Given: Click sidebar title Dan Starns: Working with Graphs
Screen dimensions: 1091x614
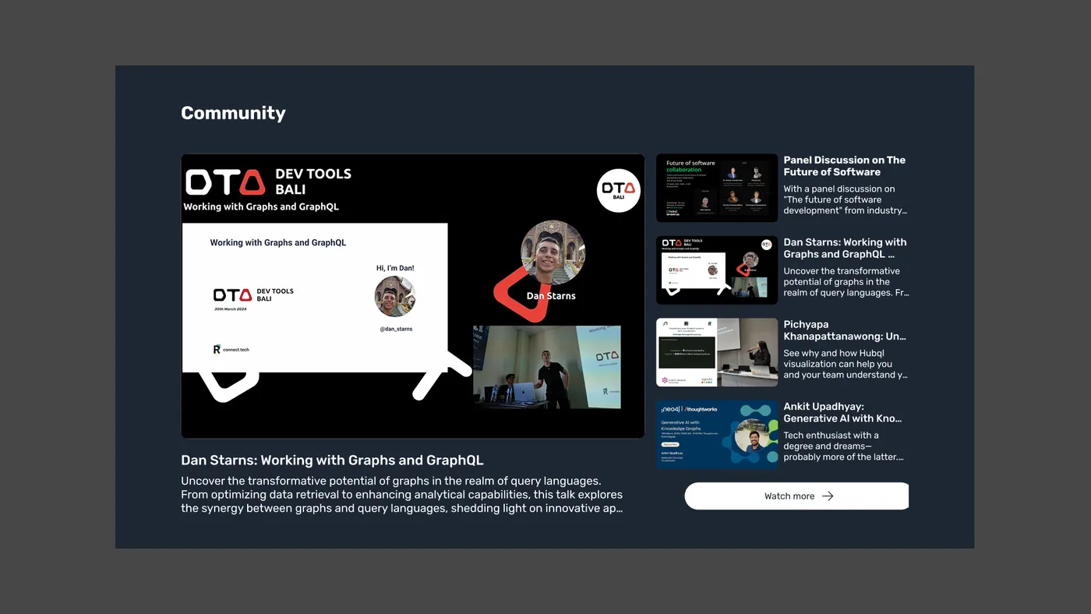Looking at the screenshot, I should point(845,248).
